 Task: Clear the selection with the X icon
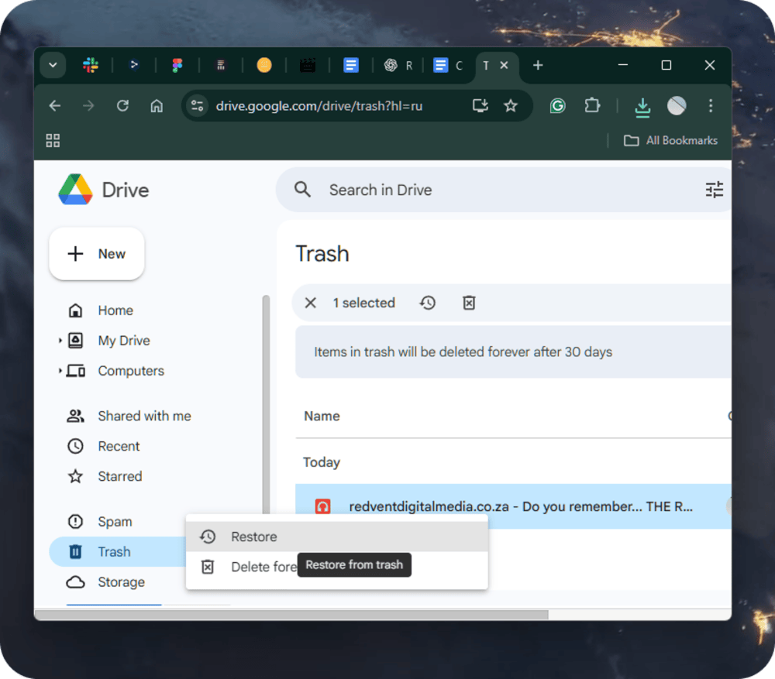tap(311, 303)
